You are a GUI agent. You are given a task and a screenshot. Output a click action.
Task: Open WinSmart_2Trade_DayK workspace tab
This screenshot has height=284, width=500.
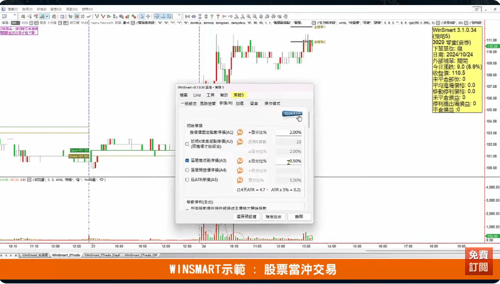102,255
